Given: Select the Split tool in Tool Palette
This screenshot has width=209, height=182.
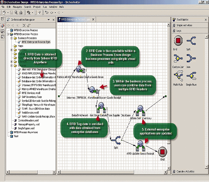Looking at the screenshot, I should [191, 40].
